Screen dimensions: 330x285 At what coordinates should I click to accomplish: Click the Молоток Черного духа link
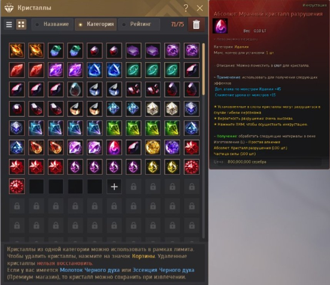(90, 270)
